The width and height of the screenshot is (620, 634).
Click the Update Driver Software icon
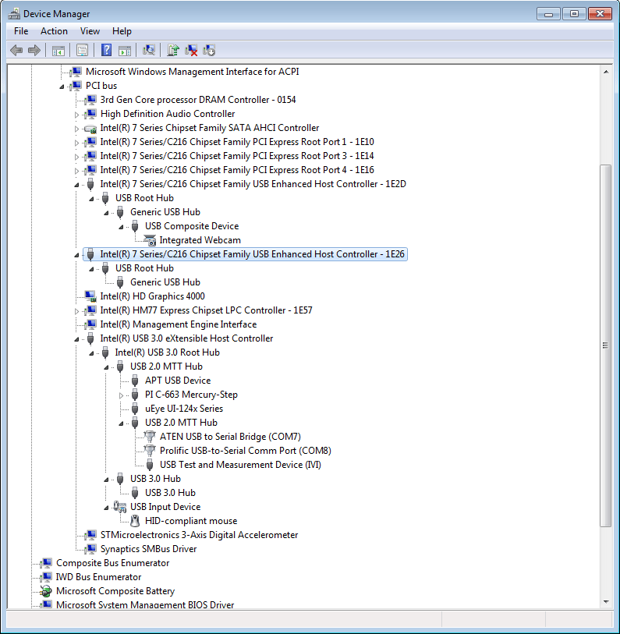click(x=173, y=50)
